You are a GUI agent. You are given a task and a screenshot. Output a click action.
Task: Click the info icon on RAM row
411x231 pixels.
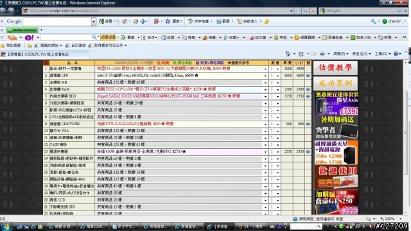coord(308,89)
